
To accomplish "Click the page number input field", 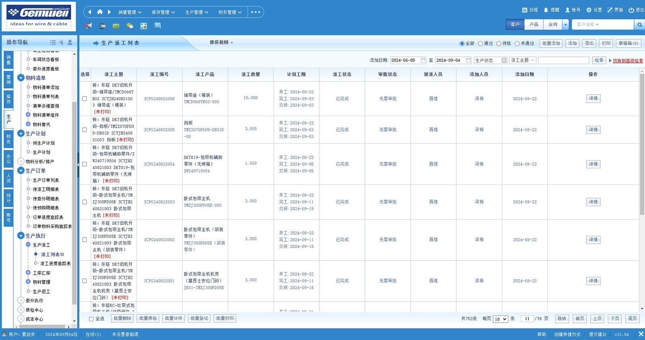I will [x=527, y=319].
